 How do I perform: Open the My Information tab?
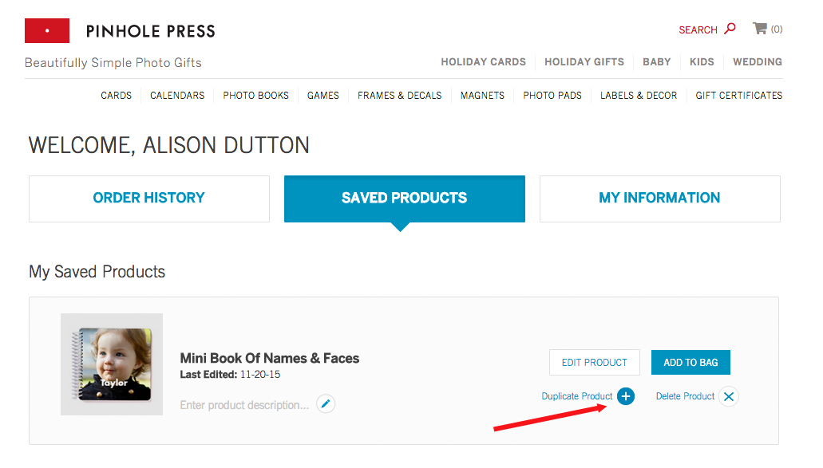[x=659, y=198]
